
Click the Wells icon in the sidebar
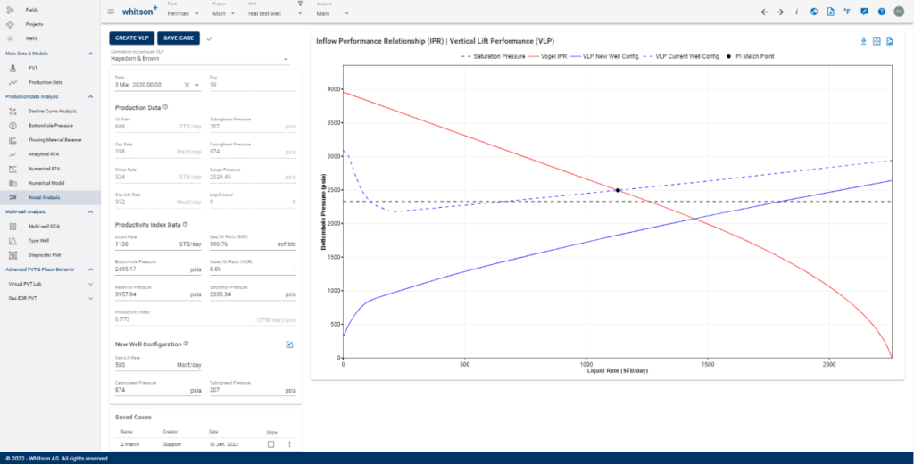pyautogui.click(x=10, y=37)
